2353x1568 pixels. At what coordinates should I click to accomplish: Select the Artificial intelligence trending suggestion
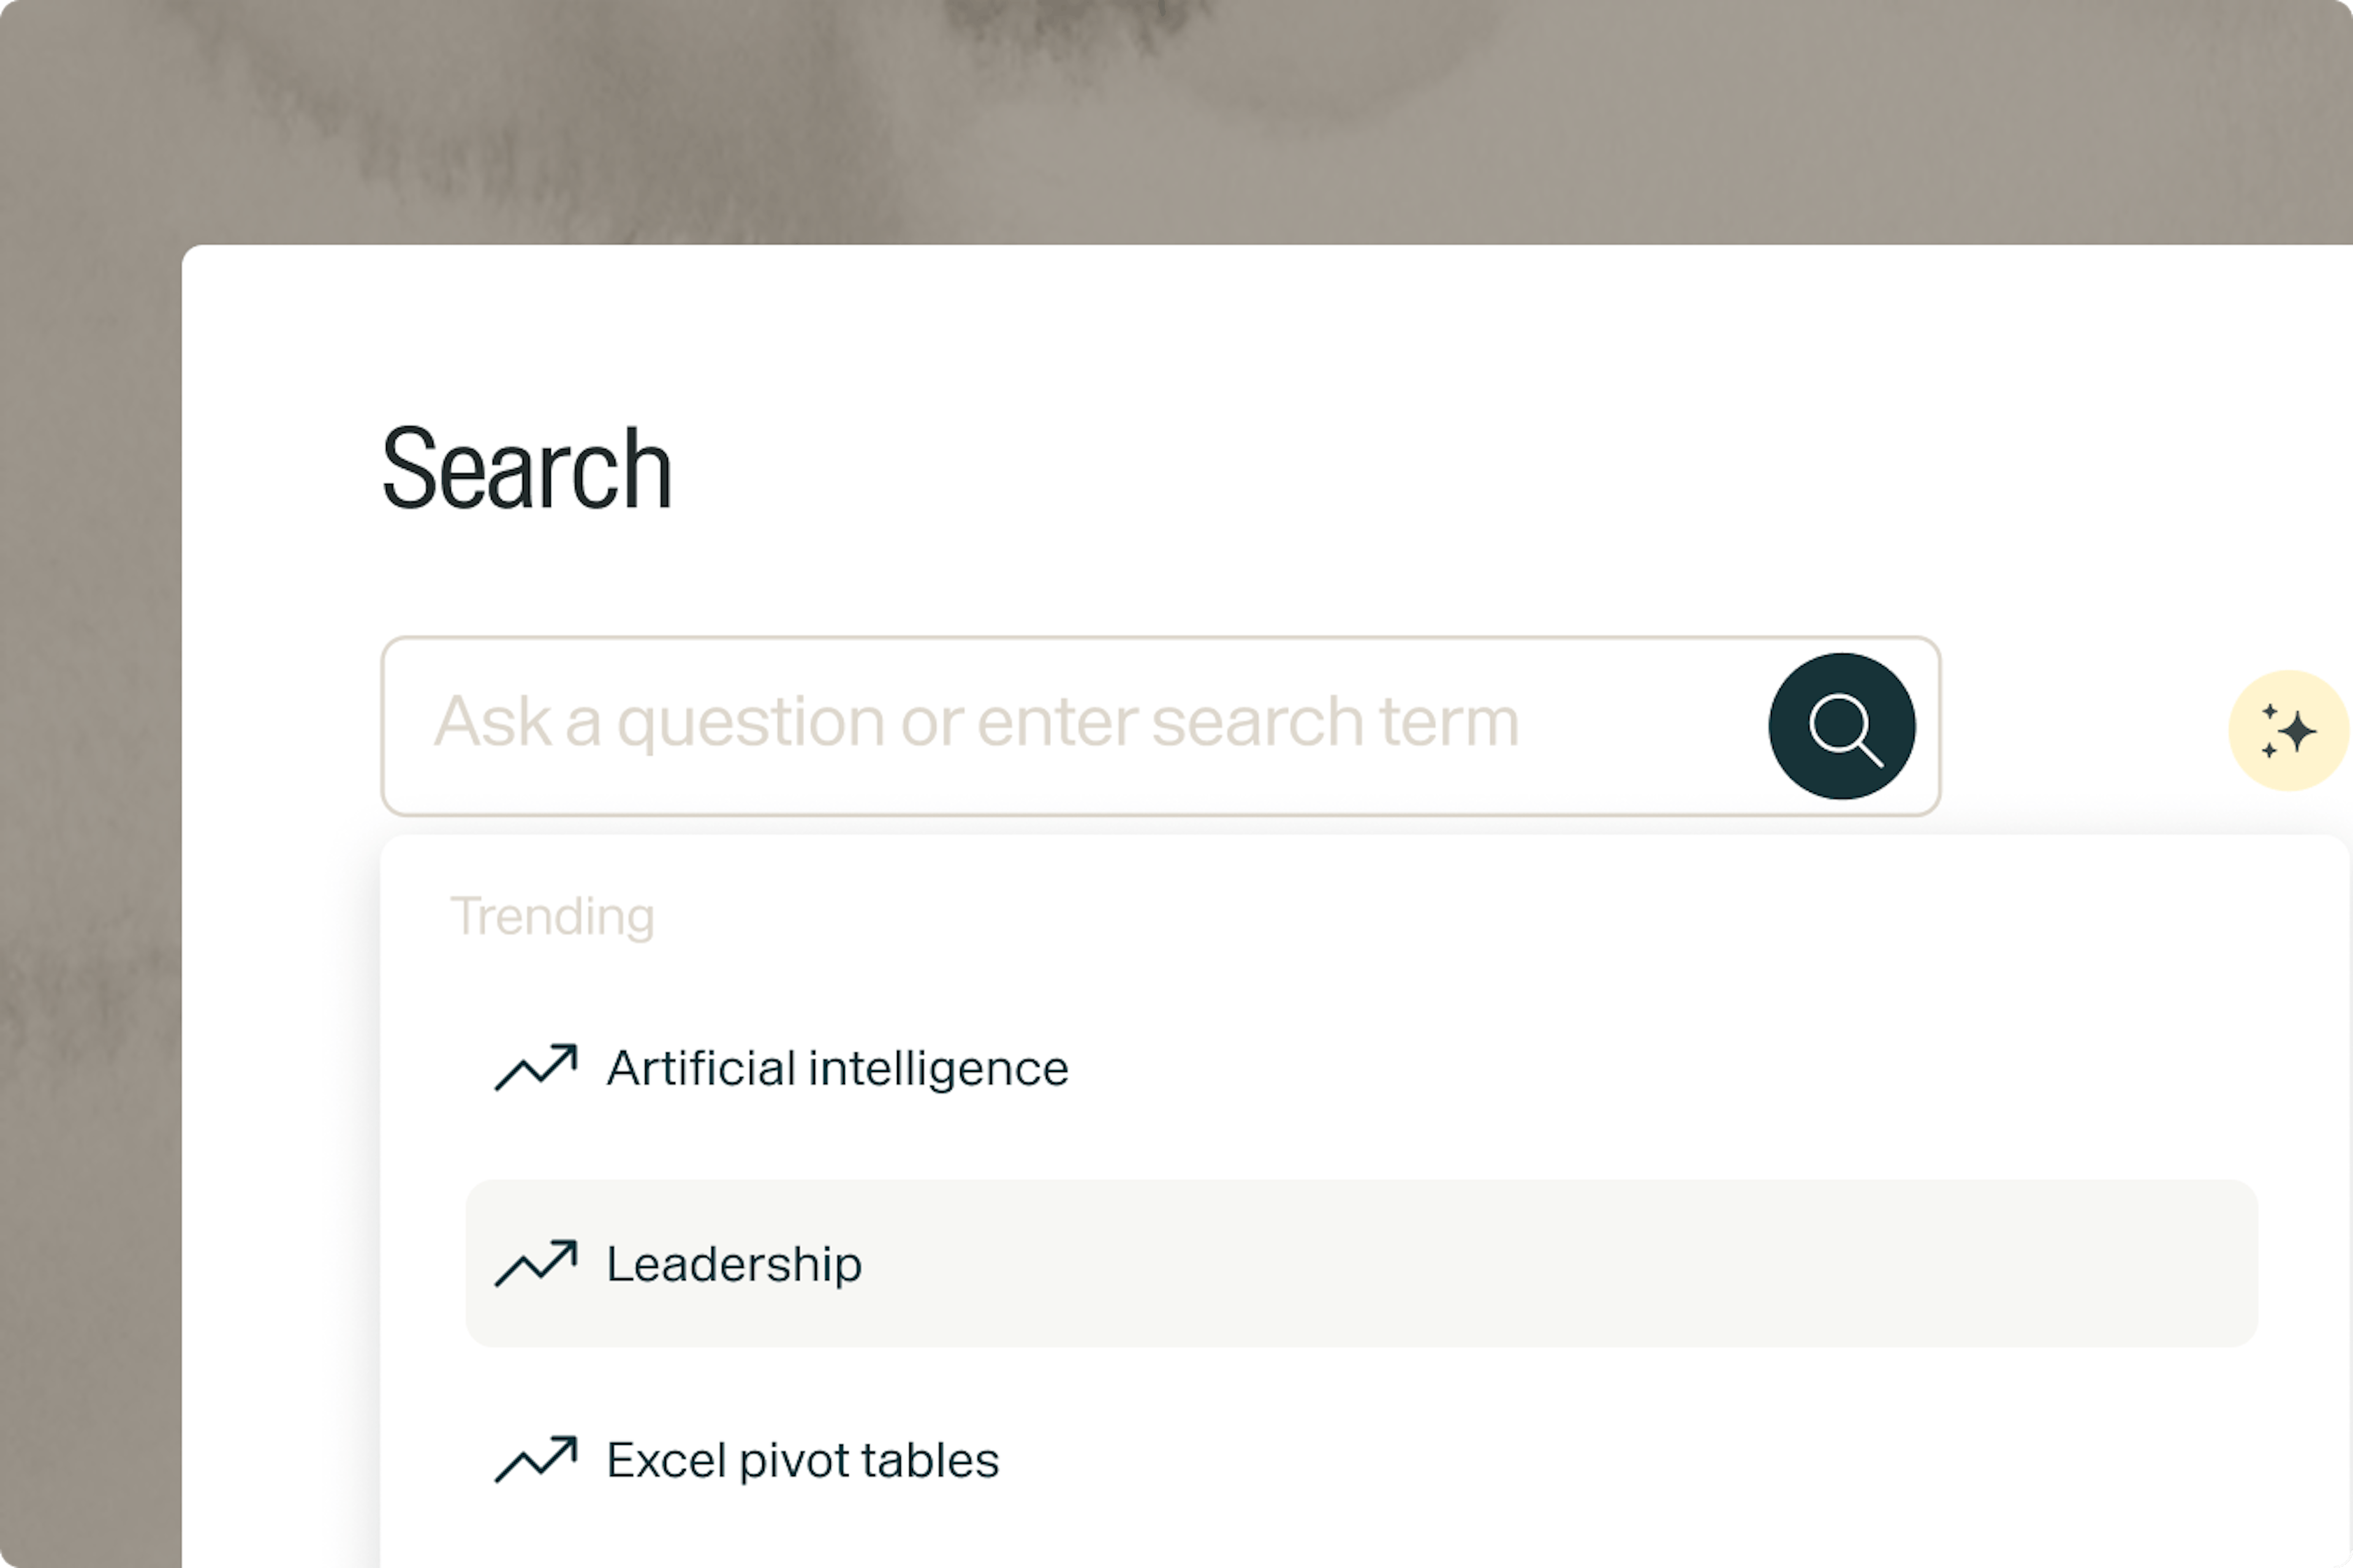click(x=1362, y=1068)
